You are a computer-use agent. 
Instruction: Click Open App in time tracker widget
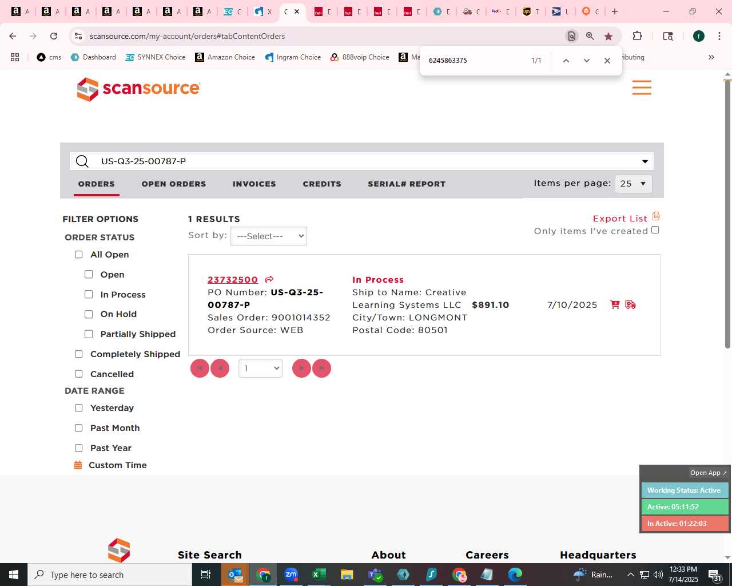[x=708, y=473]
